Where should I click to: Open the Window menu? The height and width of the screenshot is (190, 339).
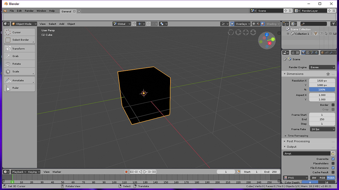pos(41,11)
